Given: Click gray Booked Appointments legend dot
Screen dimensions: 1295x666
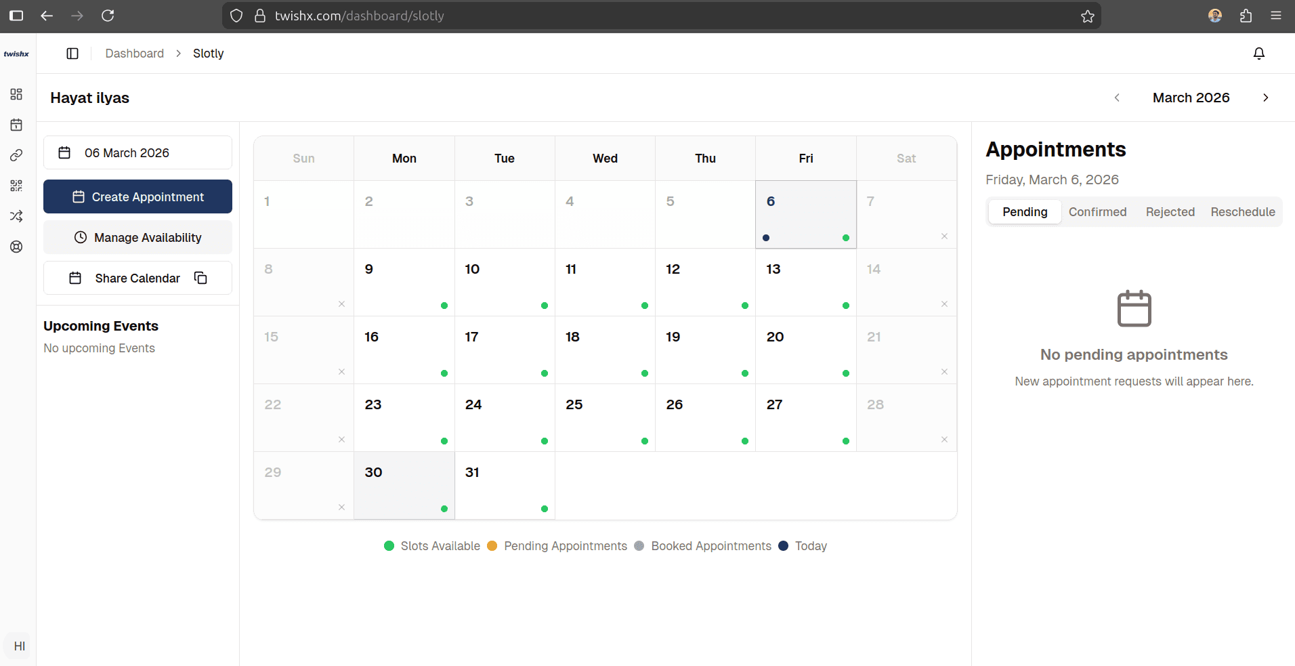Looking at the screenshot, I should 639,546.
